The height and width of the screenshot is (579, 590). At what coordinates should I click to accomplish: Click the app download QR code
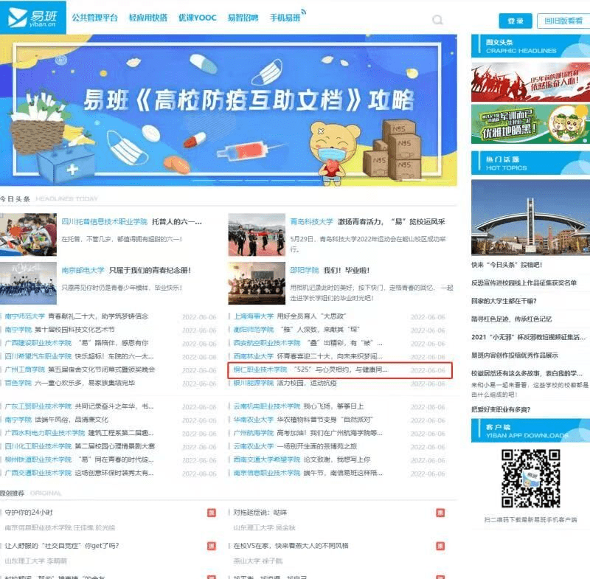coord(530,479)
